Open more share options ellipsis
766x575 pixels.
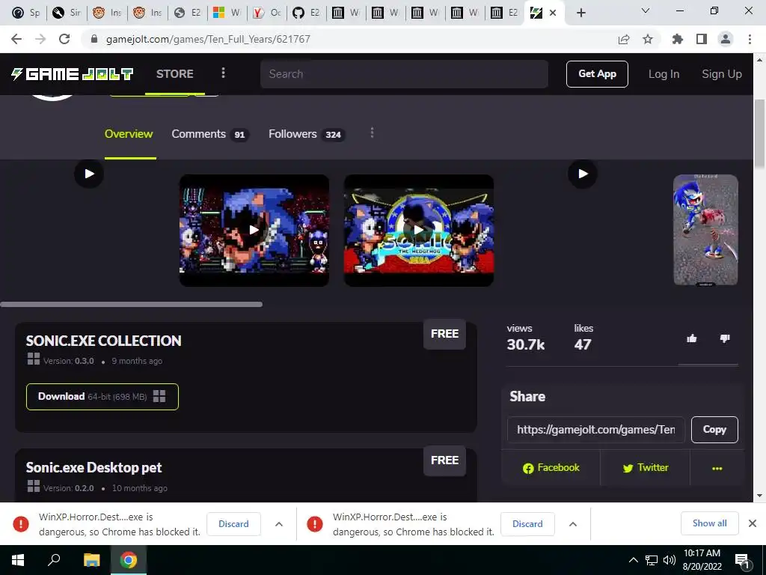pos(717,469)
